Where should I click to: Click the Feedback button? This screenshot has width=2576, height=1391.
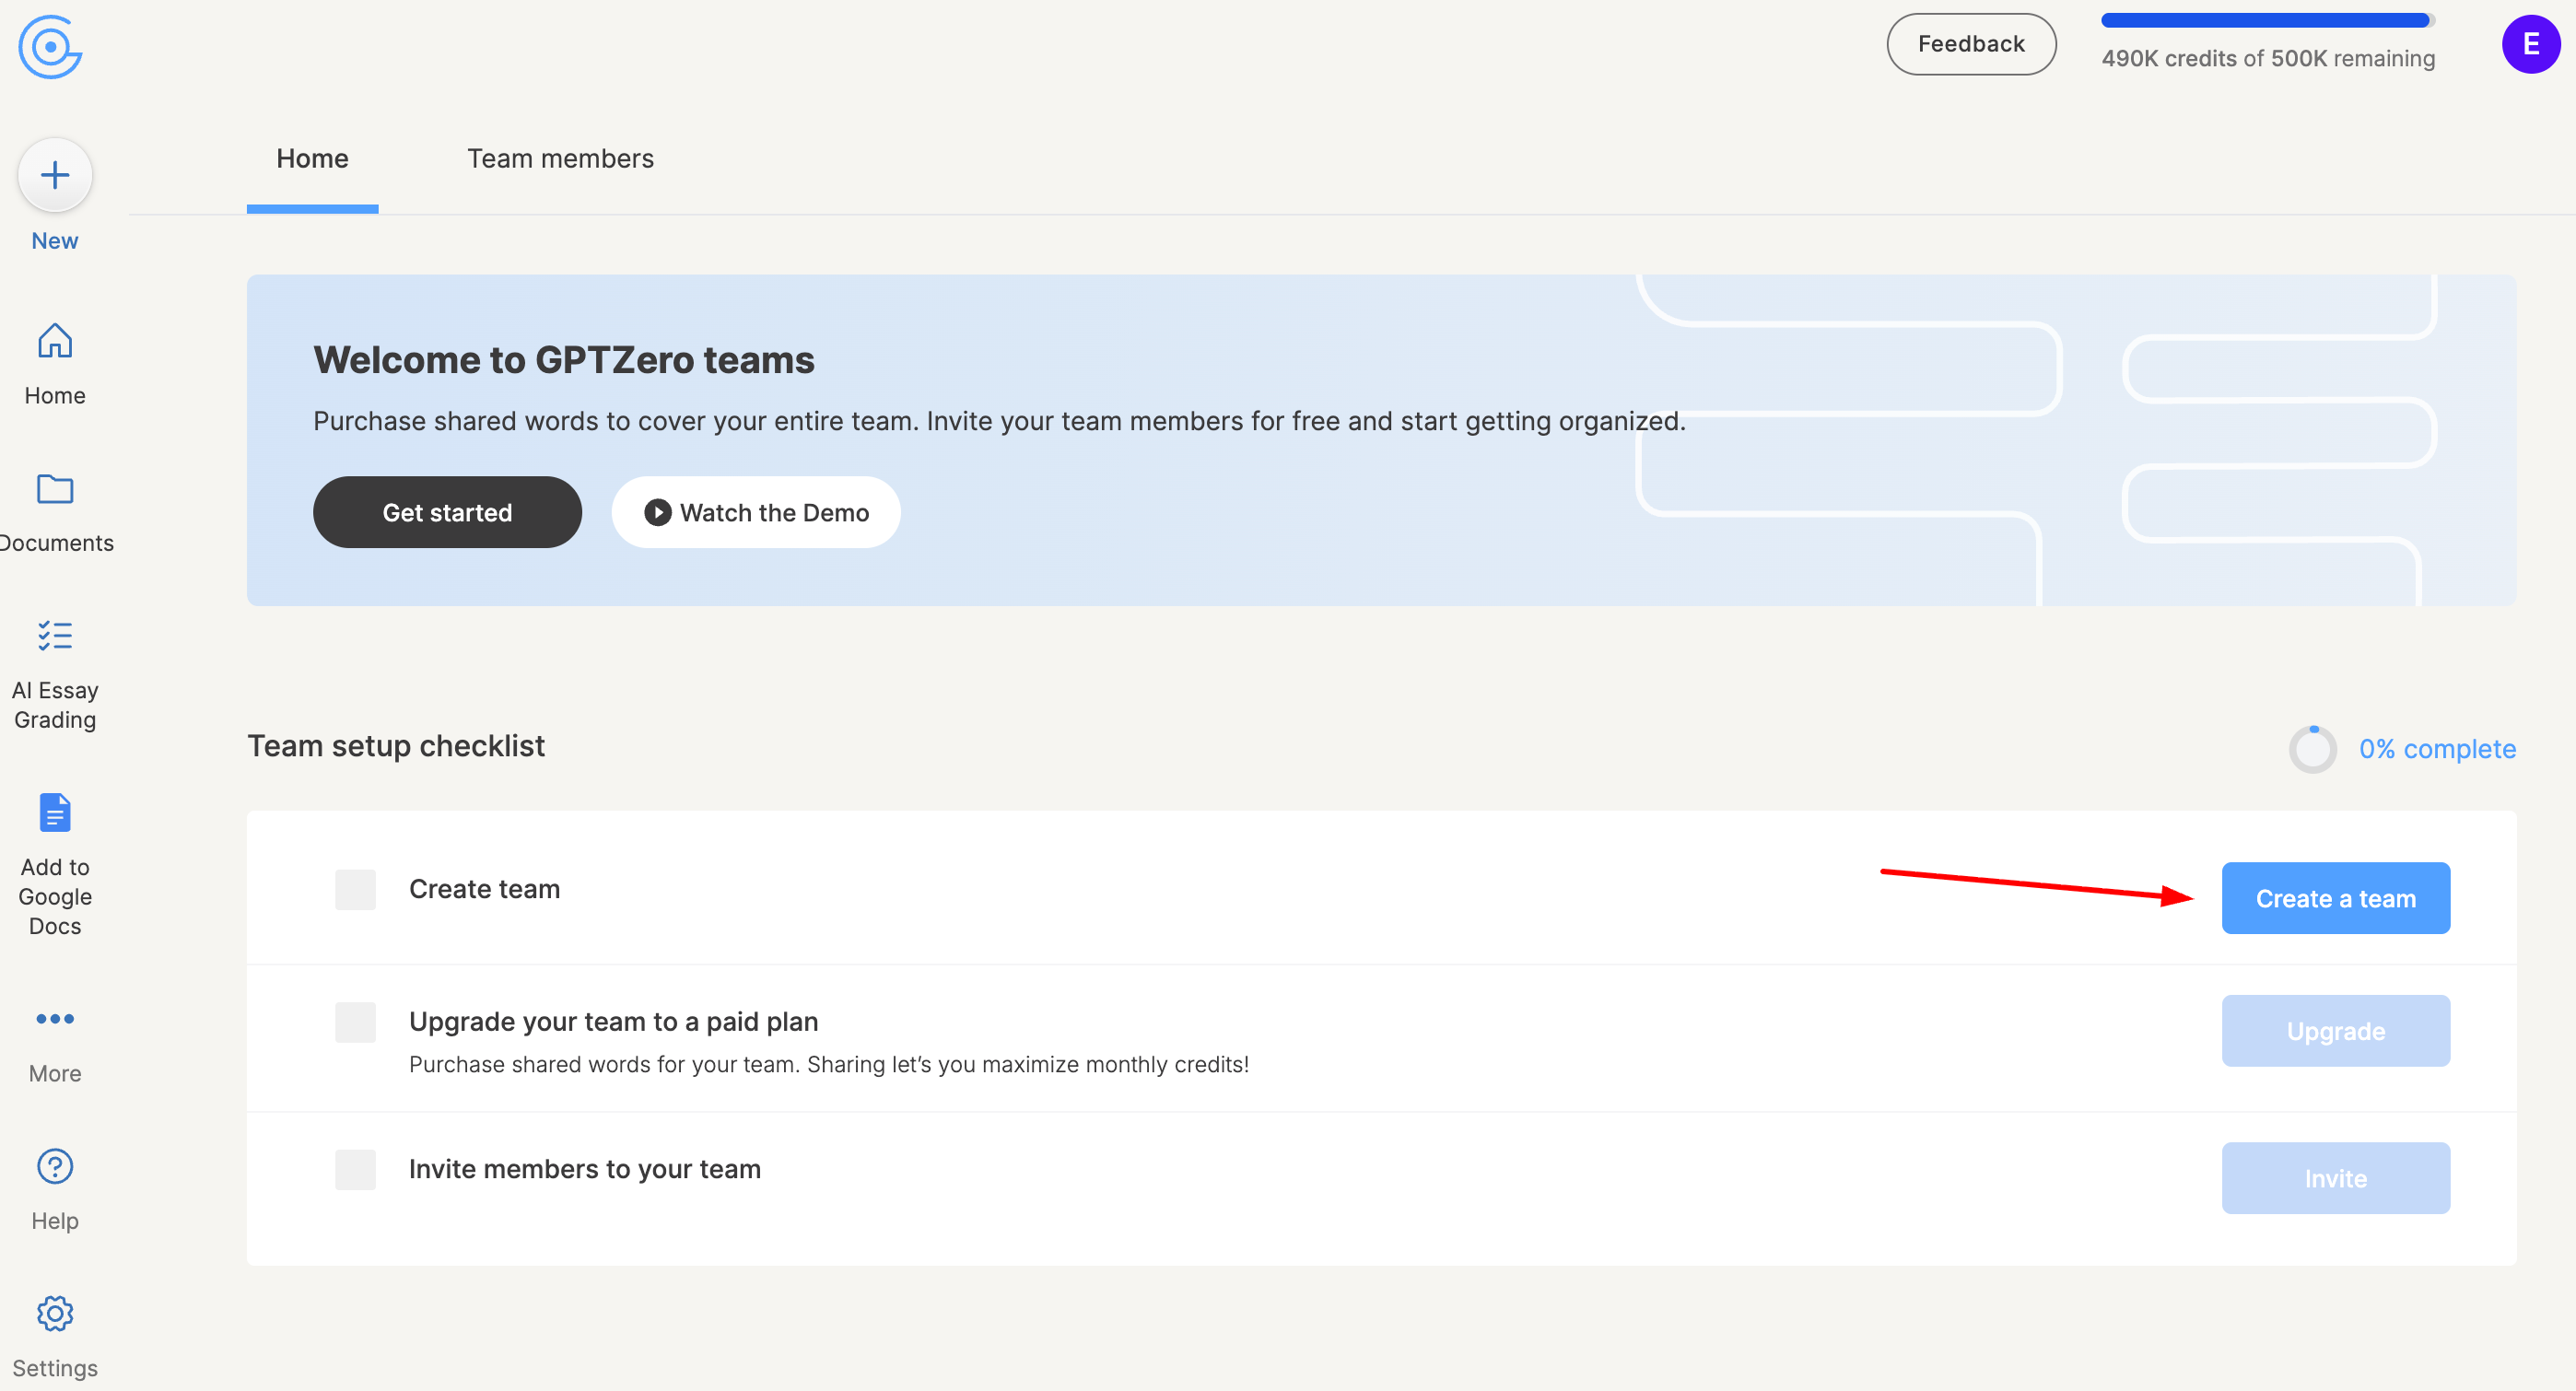click(x=1971, y=44)
